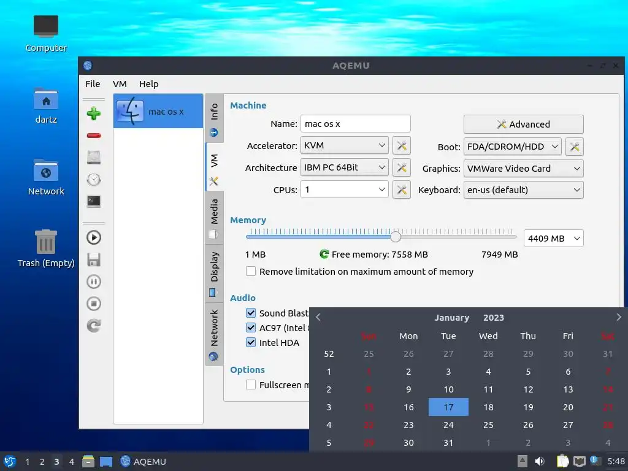Viewport: 628px width, 471px height.
Task: Switch to the Media tab
Action: [x=214, y=218]
